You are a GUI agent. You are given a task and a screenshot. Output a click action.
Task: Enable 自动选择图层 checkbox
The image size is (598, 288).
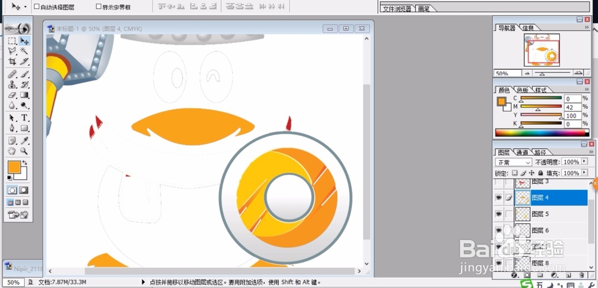click(36, 7)
